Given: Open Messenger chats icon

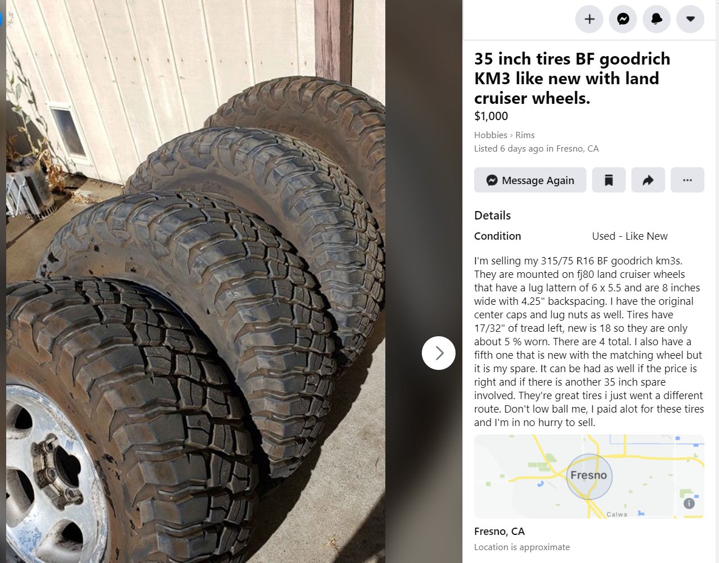Looking at the screenshot, I should click(x=623, y=19).
